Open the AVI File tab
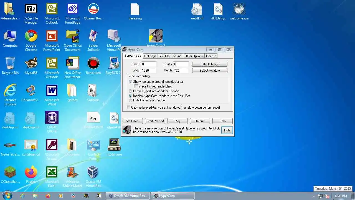 [164, 56]
